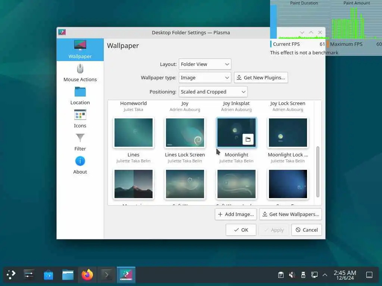
Task: Go to the Location section
Action: click(80, 96)
